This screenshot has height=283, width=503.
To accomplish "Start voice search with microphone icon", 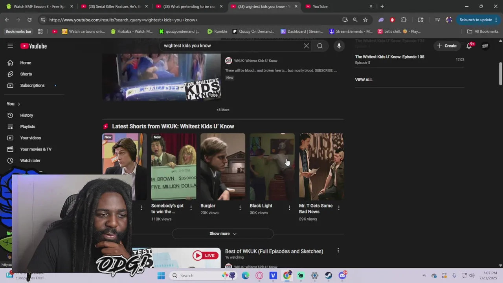I will tap(339, 46).
